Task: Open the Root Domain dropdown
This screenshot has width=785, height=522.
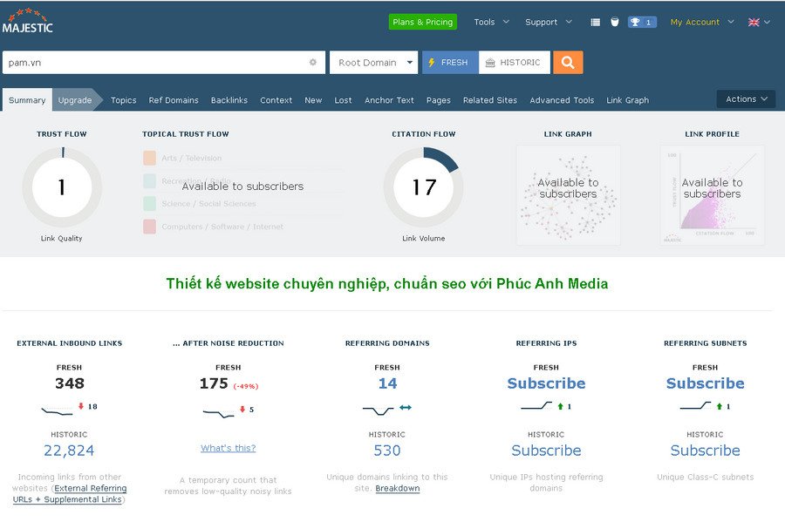Action: [373, 63]
